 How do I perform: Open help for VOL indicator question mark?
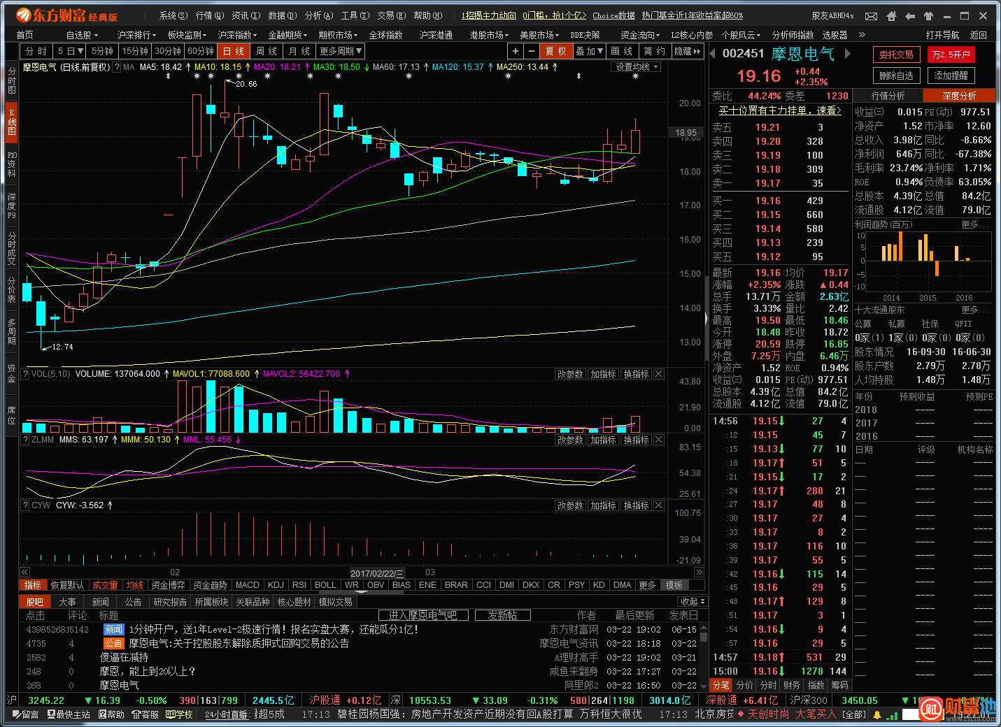pyautogui.click(x=25, y=374)
